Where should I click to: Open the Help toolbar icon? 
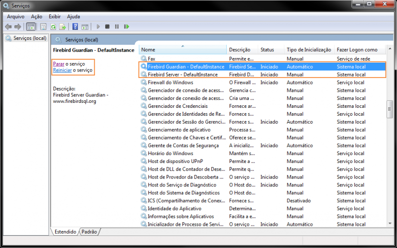[x=75, y=27]
